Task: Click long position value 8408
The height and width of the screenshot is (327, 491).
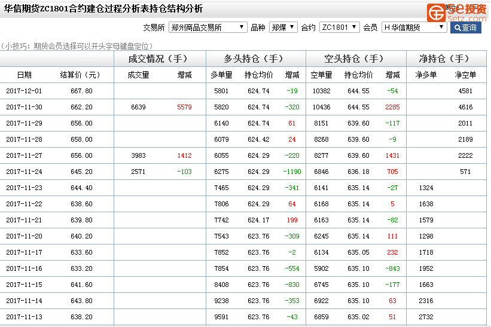Action: click(x=221, y=285)
